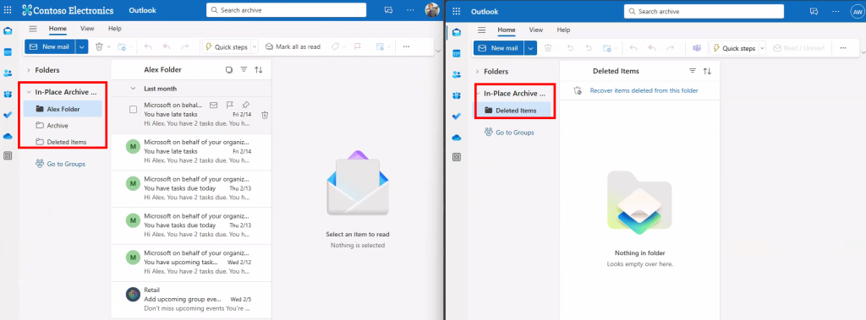
Task: Open the Mail app icon in the left window's sidebar
Action: [8, 31]
